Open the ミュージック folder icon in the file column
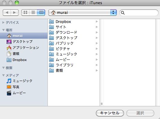Viewport: 160px width, 119px height. coord(51,54)
